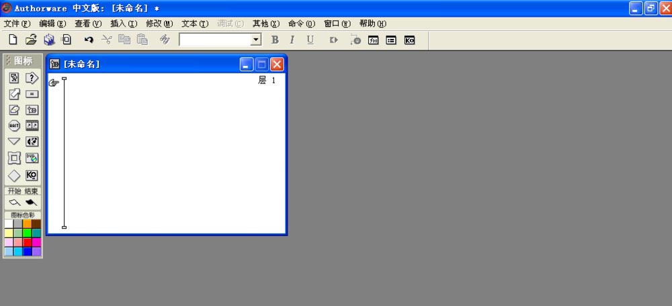The width and height of the screenshot is (672, 306).
Task: Select the Digital Movie icon
Action: [x=32, y=126]
